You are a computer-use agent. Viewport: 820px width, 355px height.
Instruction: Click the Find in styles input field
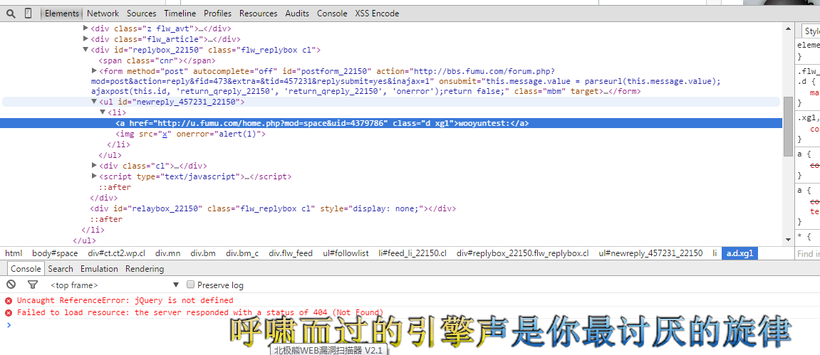pos(808,253)
